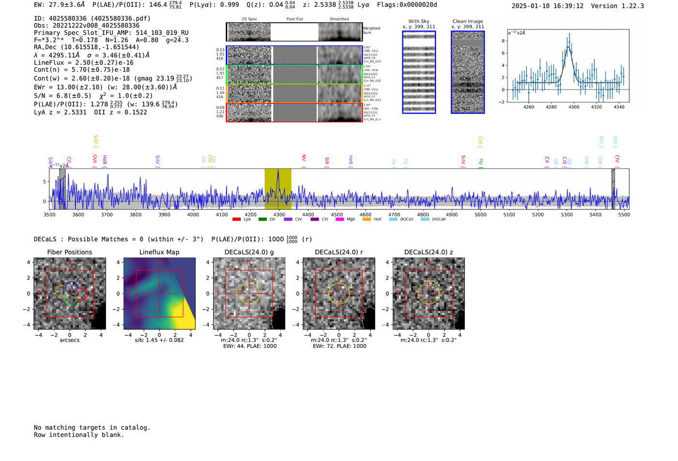The image size is (678, 461).
Task: Click the green OII legend swatch
Action: (x=262, y=219)
